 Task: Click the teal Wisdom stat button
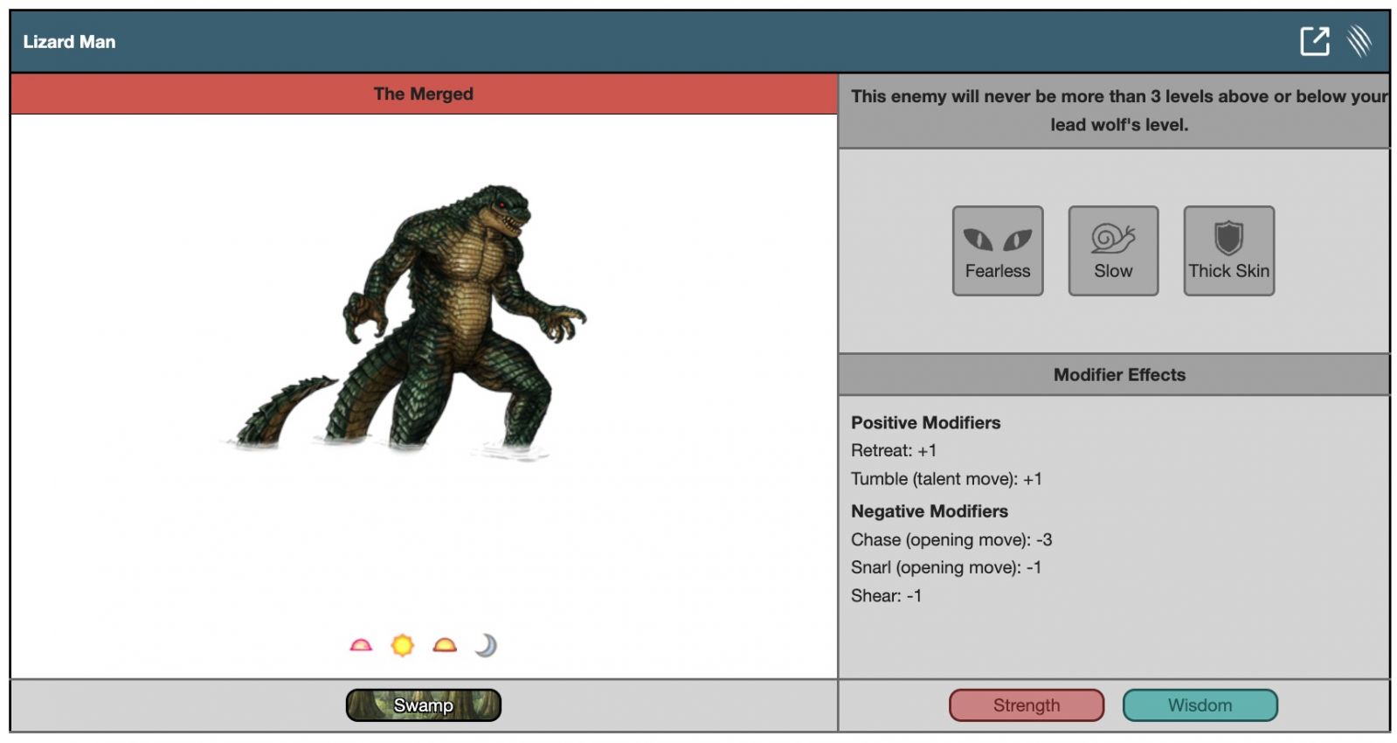point(1200,705)
